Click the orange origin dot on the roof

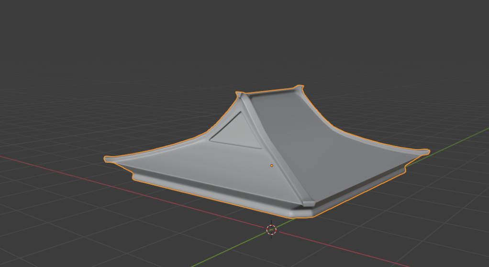272,166
